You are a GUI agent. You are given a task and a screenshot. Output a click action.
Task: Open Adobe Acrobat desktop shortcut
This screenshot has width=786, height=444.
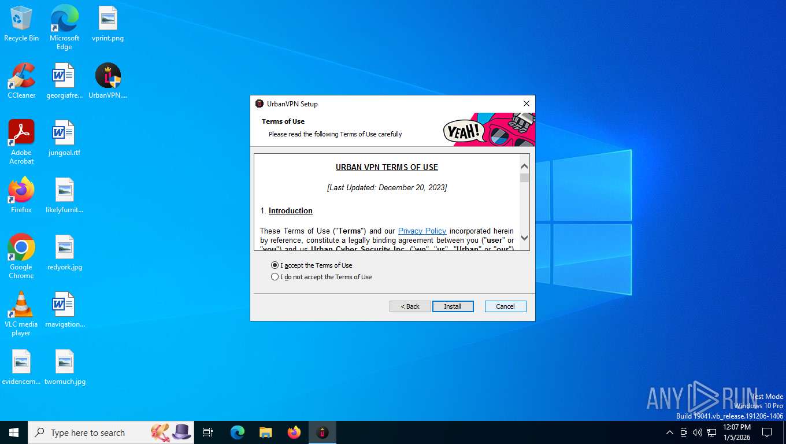[21, 142]
